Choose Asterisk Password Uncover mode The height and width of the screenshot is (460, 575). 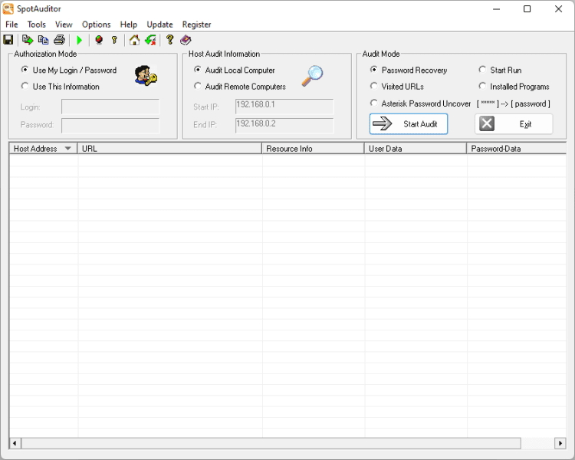420,103
